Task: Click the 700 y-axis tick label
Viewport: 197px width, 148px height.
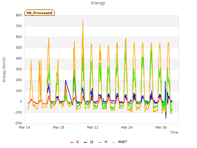Action: (19, 26)
